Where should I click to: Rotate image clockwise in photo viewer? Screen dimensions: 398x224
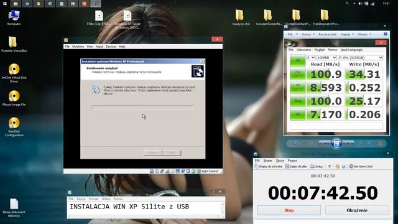tap(369, 144)
